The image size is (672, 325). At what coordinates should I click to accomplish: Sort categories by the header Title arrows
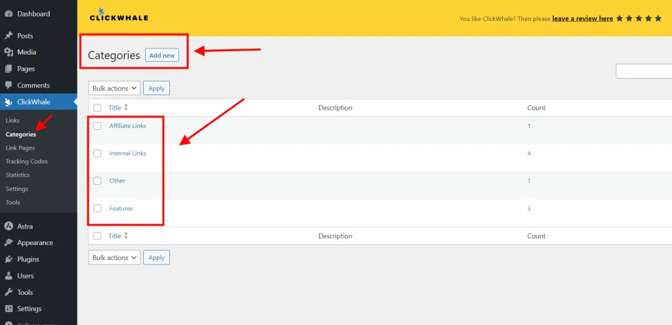tap(126, 108)
